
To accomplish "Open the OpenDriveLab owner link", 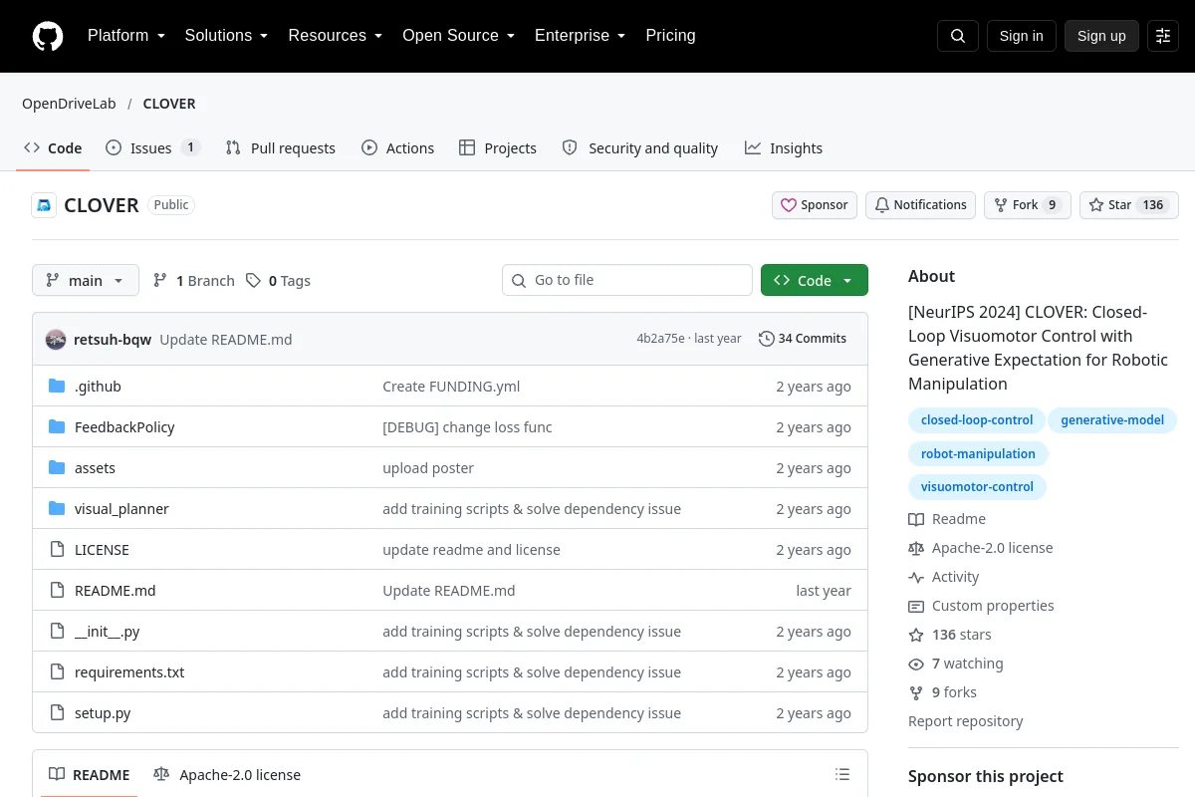I will [x=69, y=104].
